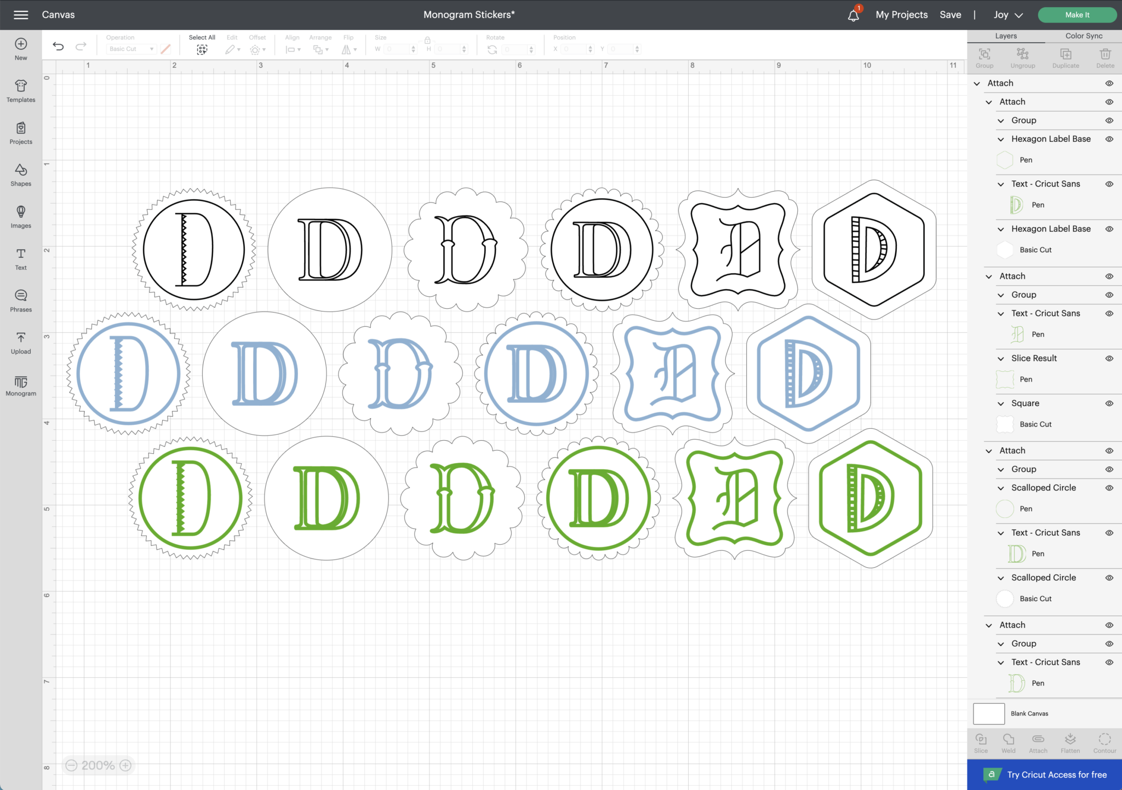Select the Weld tool
This screenshot has width=1122, height=790.
(x=1009, y=742)
